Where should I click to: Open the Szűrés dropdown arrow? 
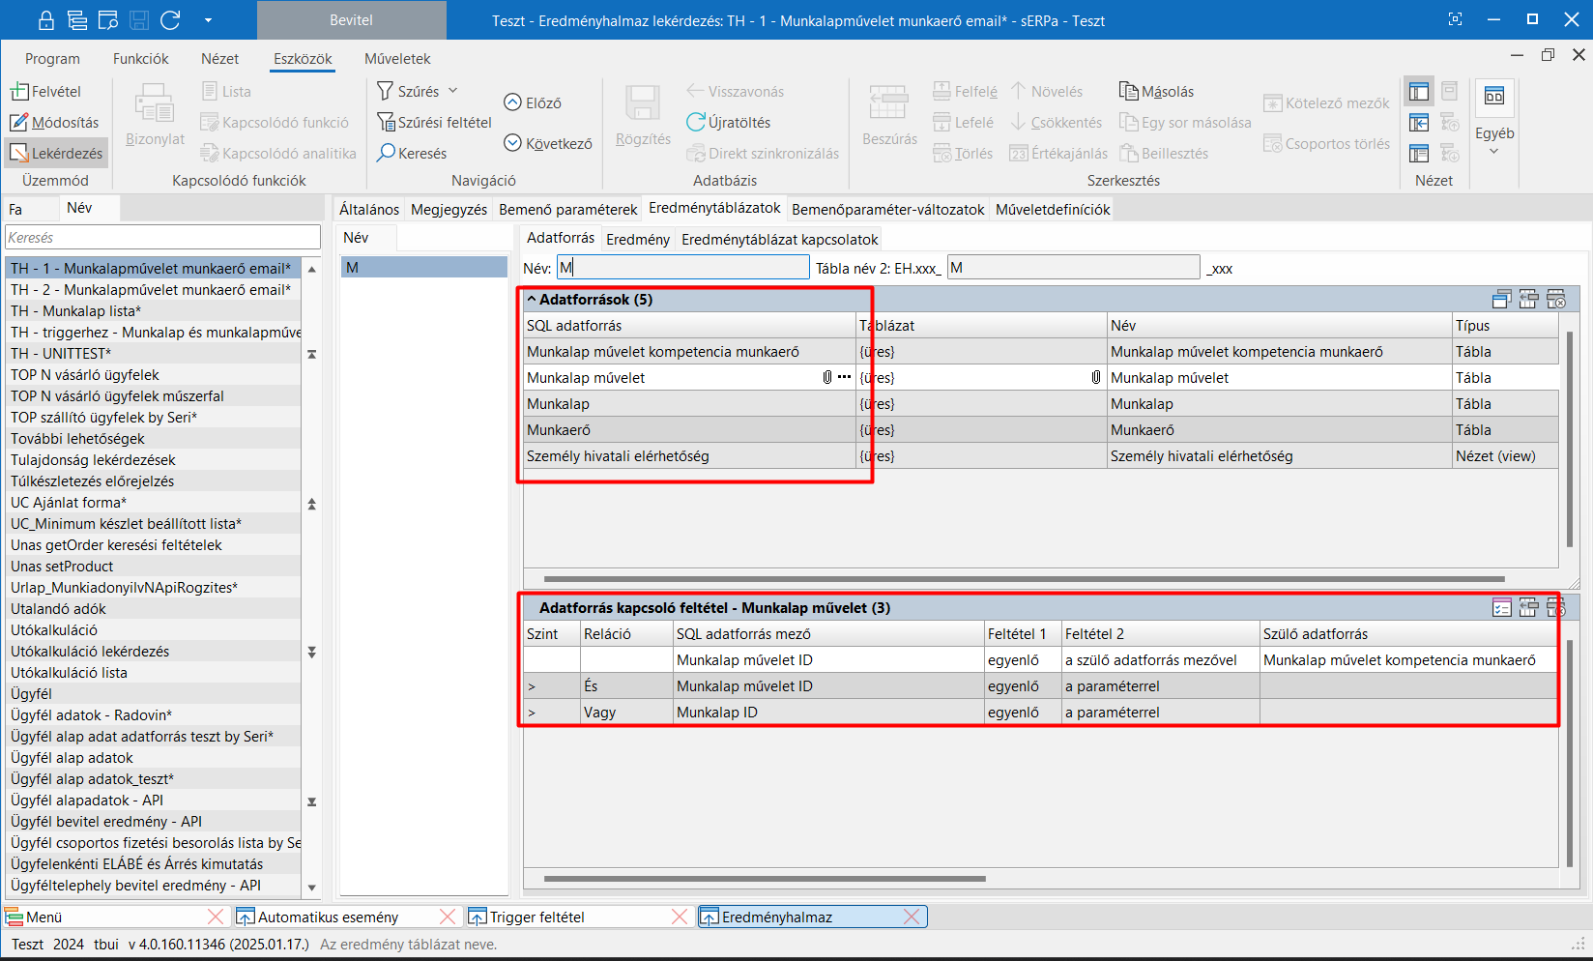pos(452,91)
